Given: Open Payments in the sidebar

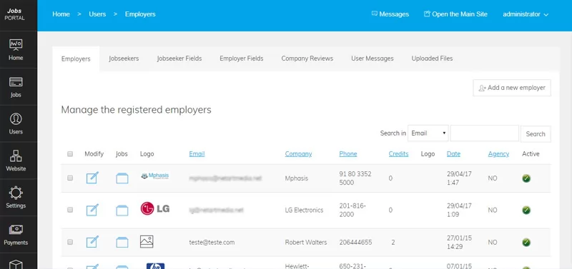Looking at the screenshot, I should coord(16,235).
